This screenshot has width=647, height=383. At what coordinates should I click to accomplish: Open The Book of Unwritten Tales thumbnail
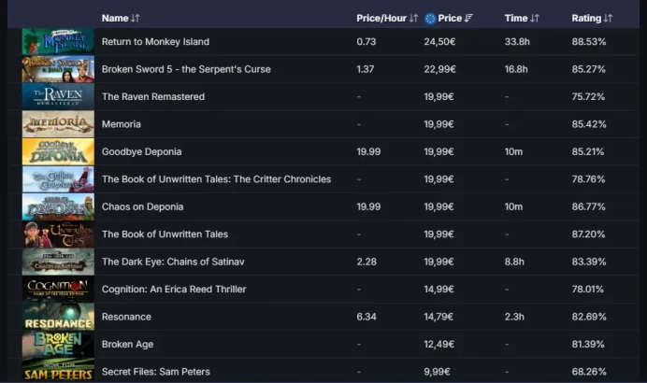pos(58,234)
